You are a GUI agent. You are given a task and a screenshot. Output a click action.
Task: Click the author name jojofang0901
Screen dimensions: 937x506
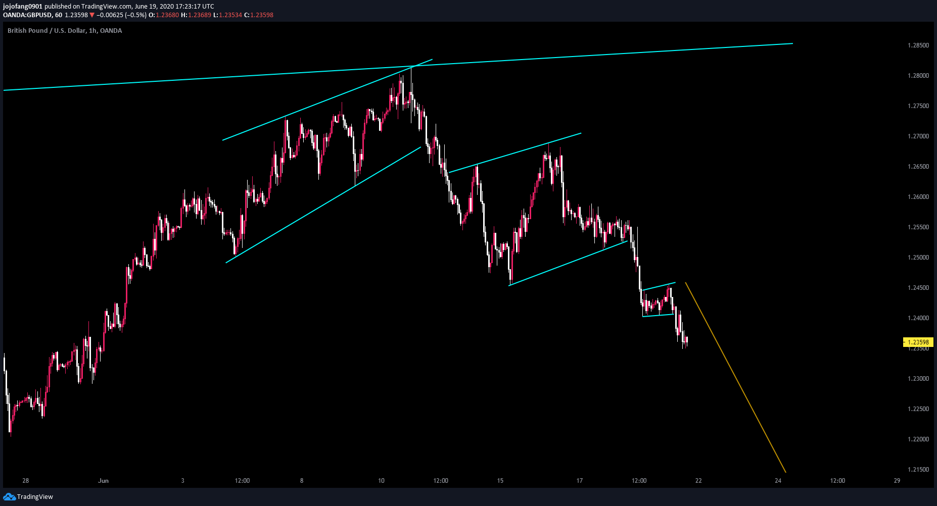click(x=23, y=7)
